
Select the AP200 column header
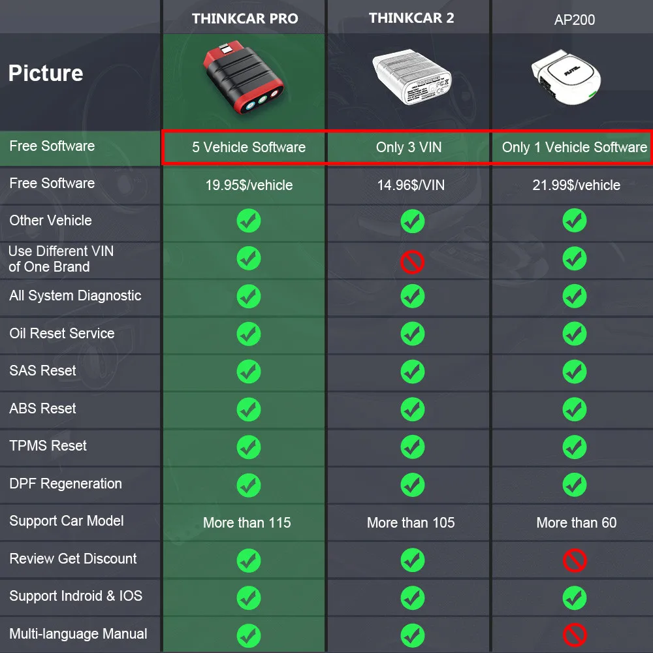[574, 20]
